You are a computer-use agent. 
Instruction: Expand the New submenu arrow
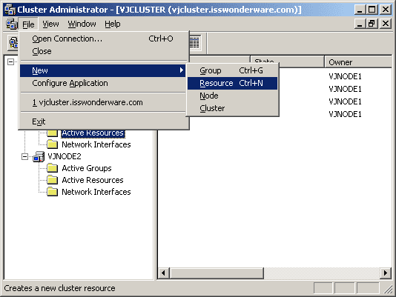(x=182, y=70)
